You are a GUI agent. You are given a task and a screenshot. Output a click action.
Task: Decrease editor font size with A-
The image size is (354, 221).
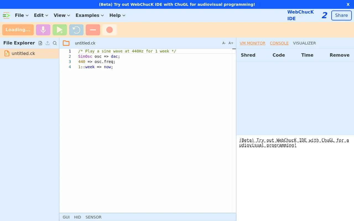click(x=224, y=43)
